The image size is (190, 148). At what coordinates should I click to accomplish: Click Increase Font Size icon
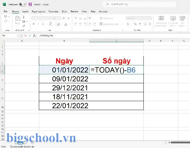tap(64, 18)
